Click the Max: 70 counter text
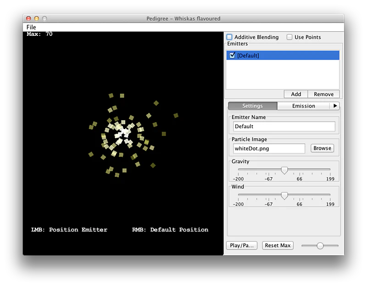Image resolution: width=367 pixels, height=287 pixels. (39, 34)
